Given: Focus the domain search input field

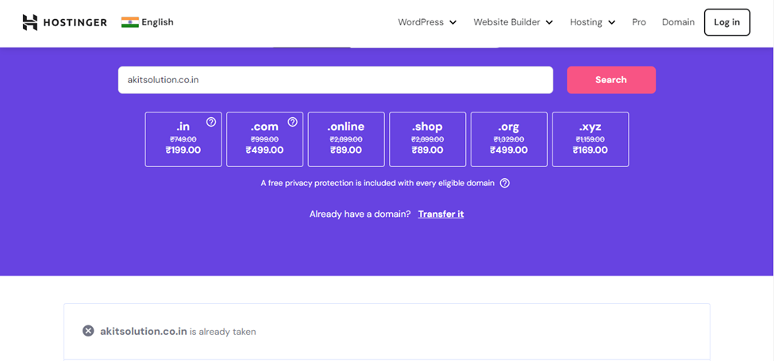Looking at the screenshot, I should [x=335, y=80].
